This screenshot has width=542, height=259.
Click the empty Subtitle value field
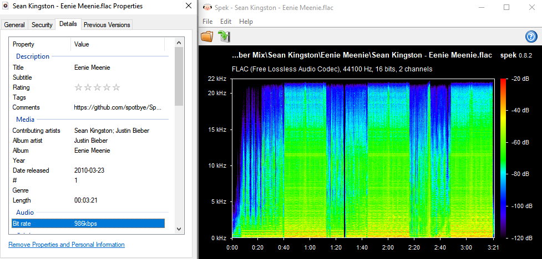click(118, 77)
